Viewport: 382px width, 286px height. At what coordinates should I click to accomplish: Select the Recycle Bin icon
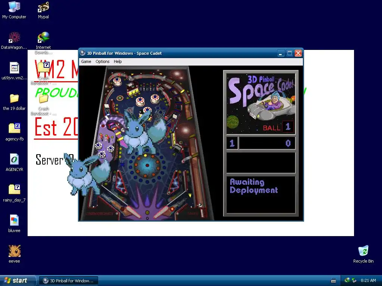pyautogui.click(x=363, y=254)
